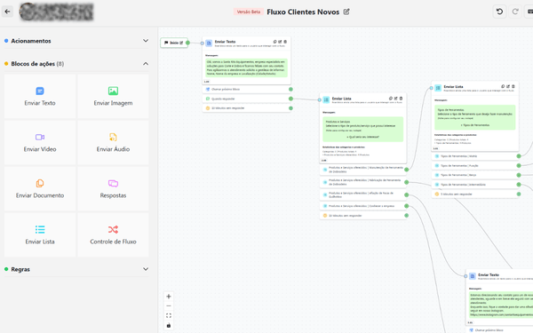
Task: Click the Regras section title
Action: point(20,269)
